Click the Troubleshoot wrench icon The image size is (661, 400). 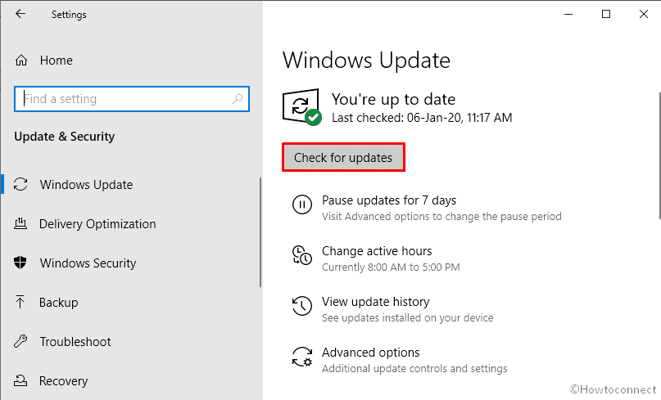(x=20, y=341)
